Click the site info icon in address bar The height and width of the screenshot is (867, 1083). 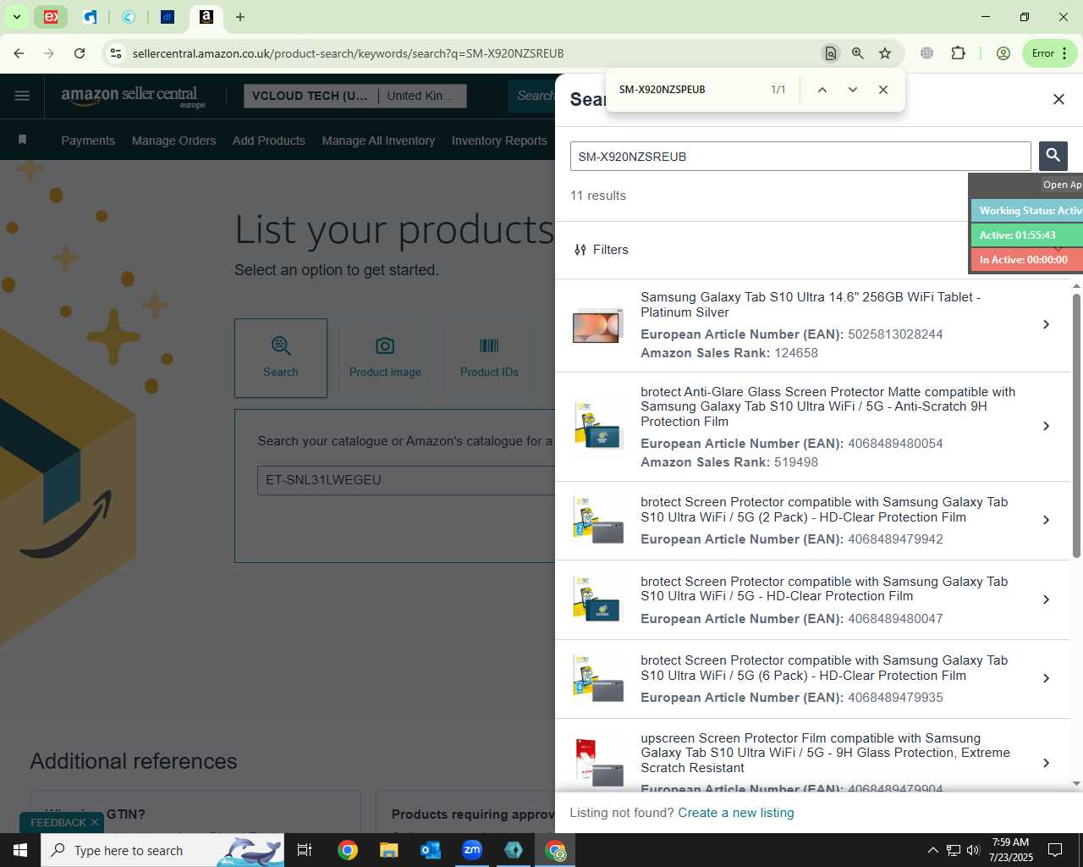click(116, 53)
